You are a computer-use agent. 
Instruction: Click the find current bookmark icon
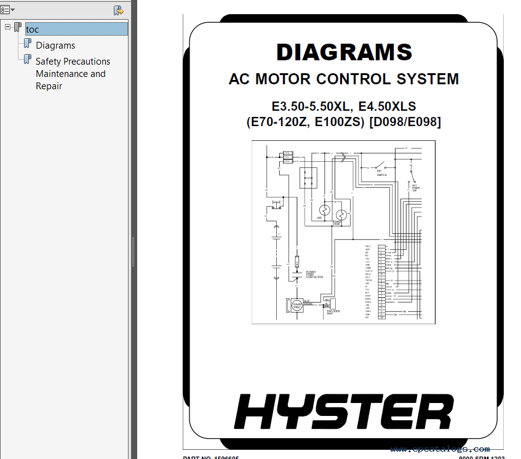(x=118, y=10)
